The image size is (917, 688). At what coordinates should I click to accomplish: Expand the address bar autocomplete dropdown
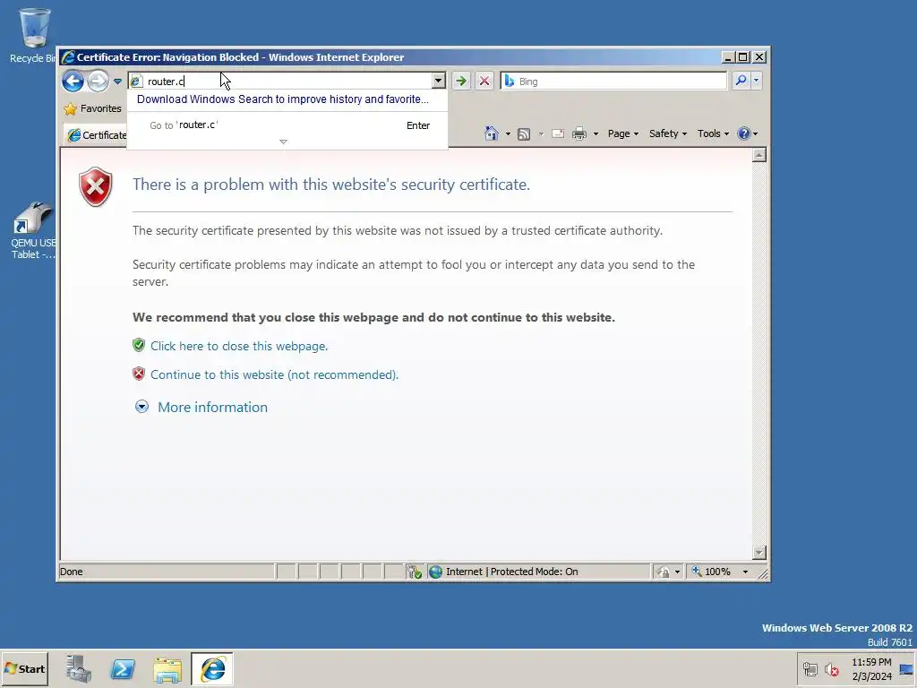tap(438, 81)
